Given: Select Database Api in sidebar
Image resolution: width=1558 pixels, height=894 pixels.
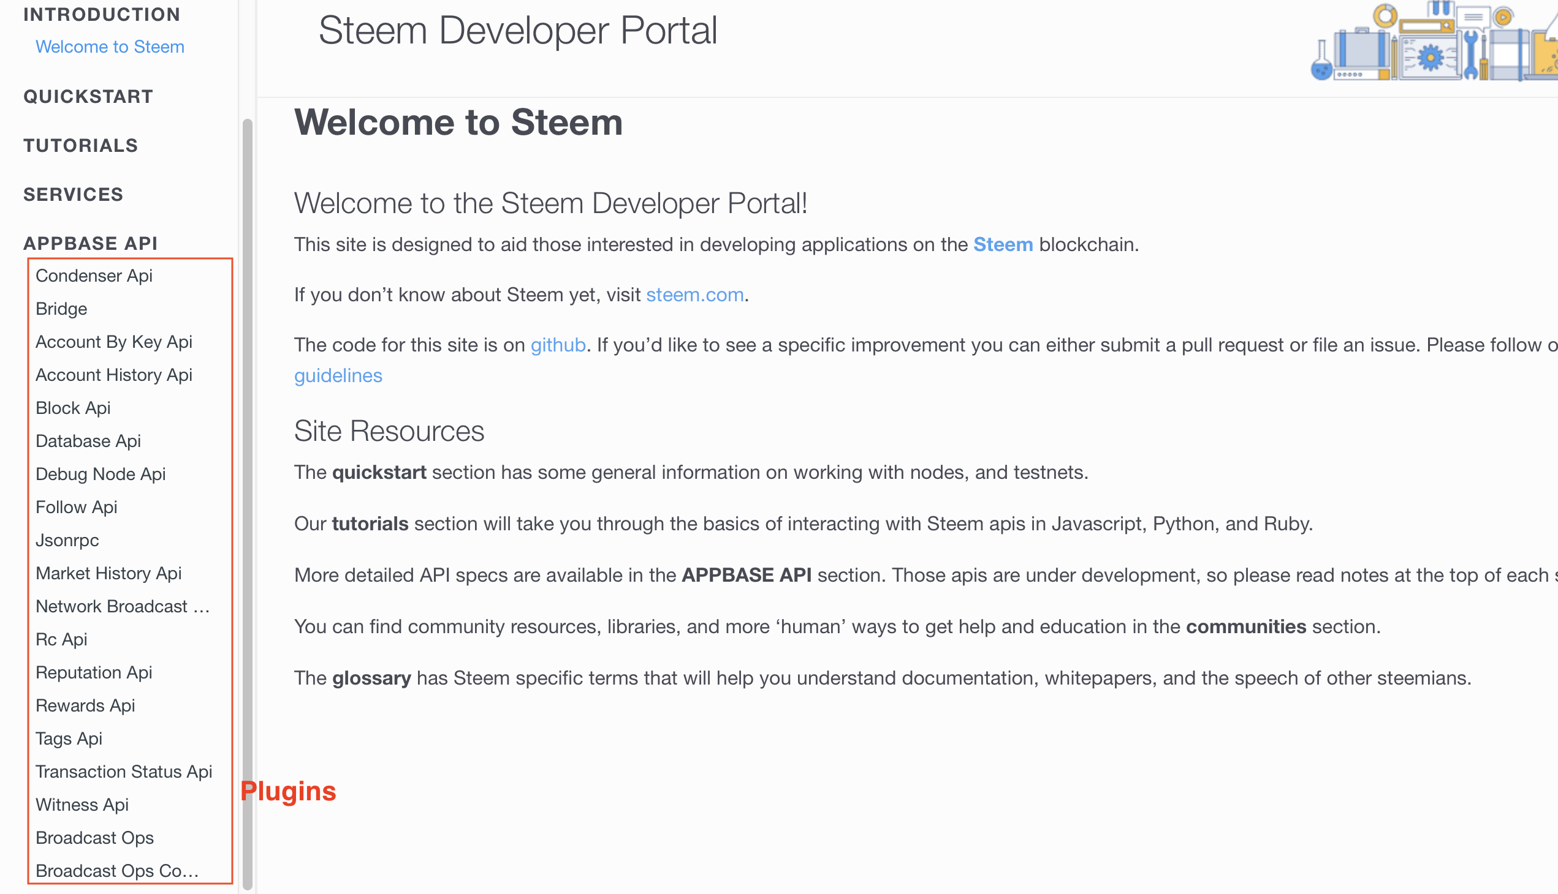Looking at the screenshot, I should point(88,441).
